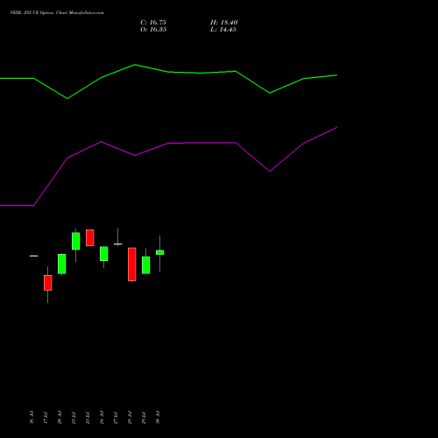Click the high value 'H: 18.40'
The image size is (438, 438).
coord(223,23)
